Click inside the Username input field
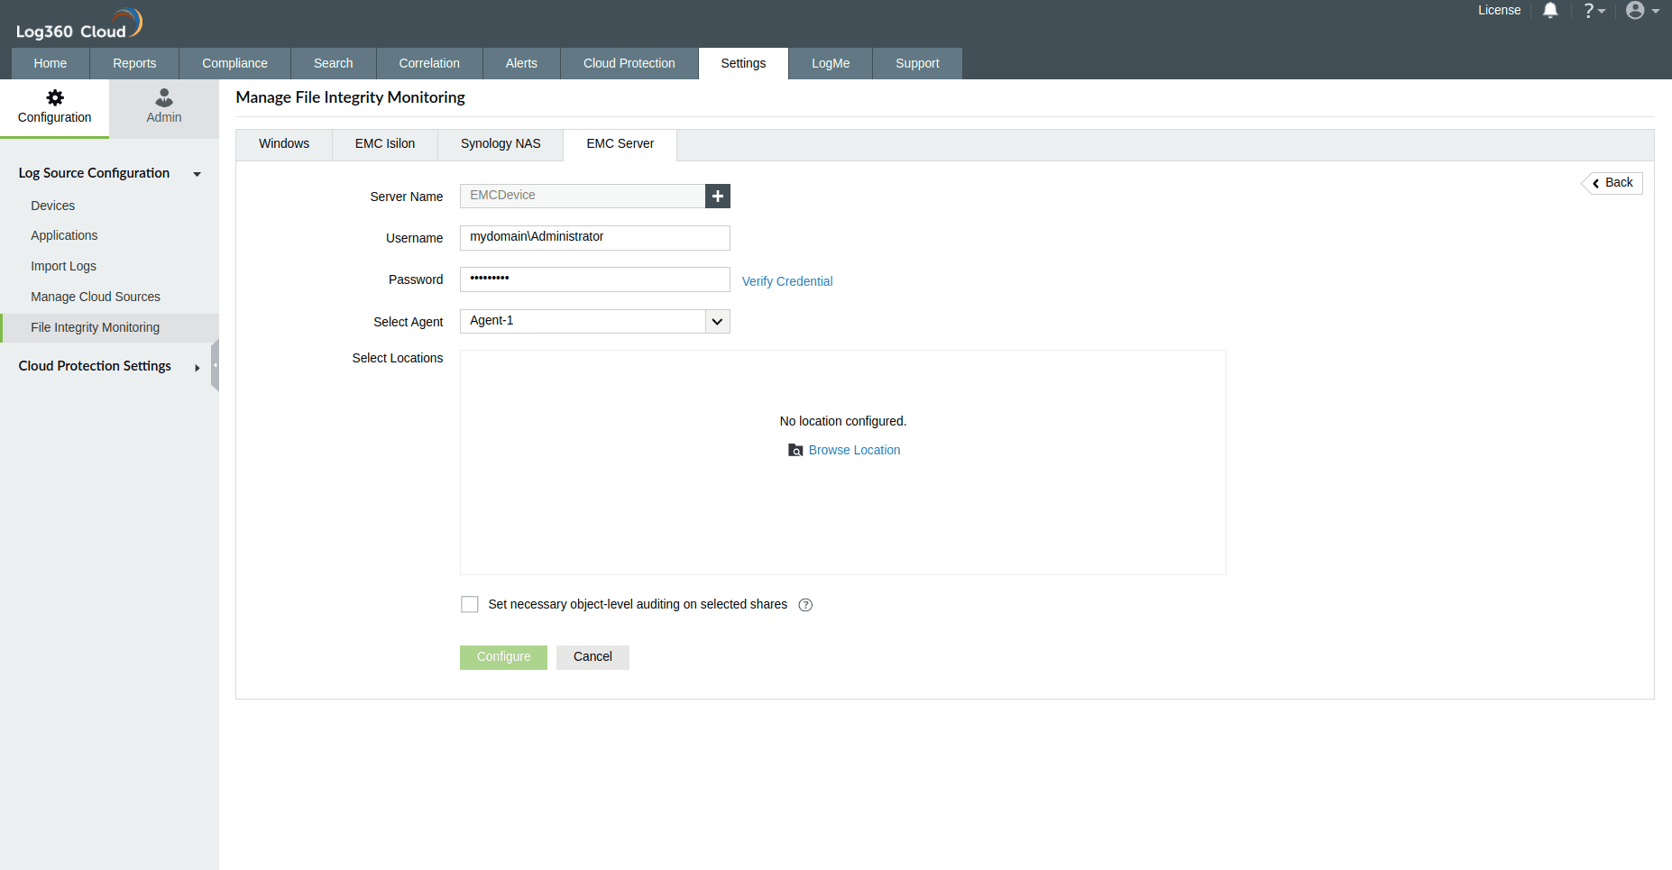This screenshot has width=1672, height=870. 594,237
